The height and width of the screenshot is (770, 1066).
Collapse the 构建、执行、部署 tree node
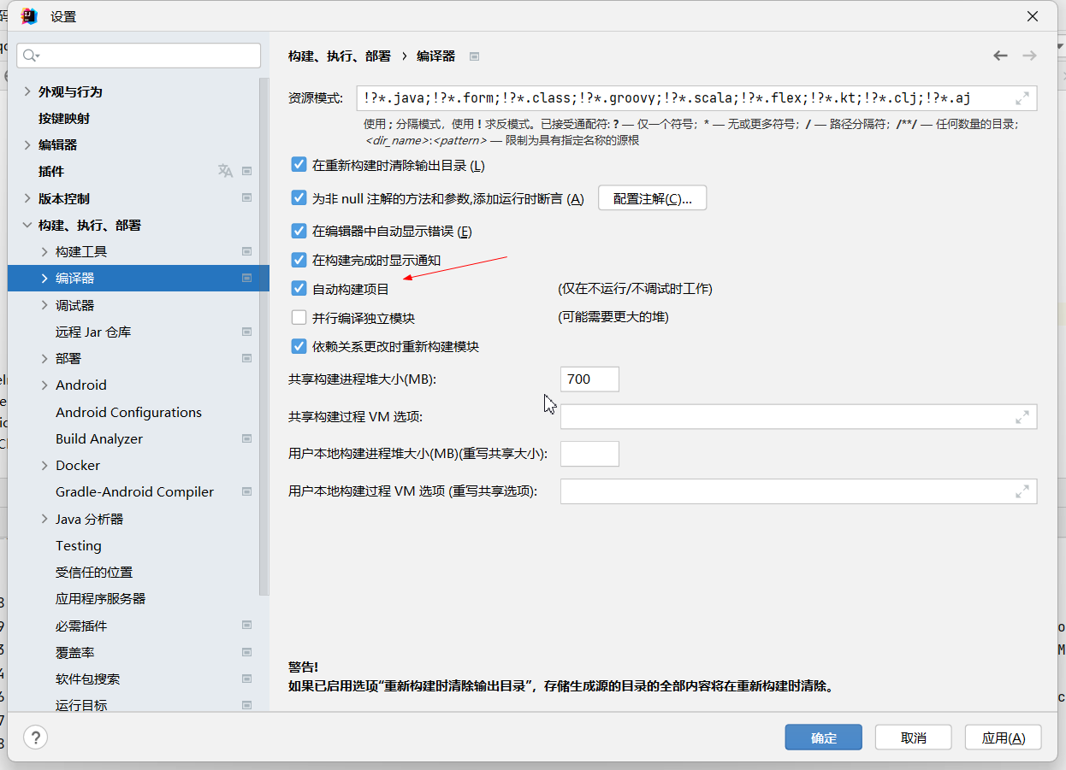(27, 225)
